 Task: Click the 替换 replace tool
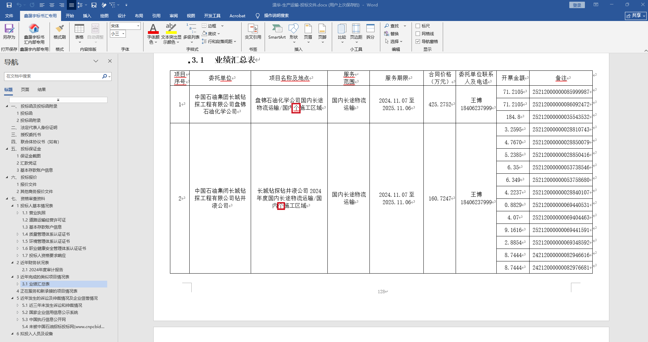tap(392, 34)
